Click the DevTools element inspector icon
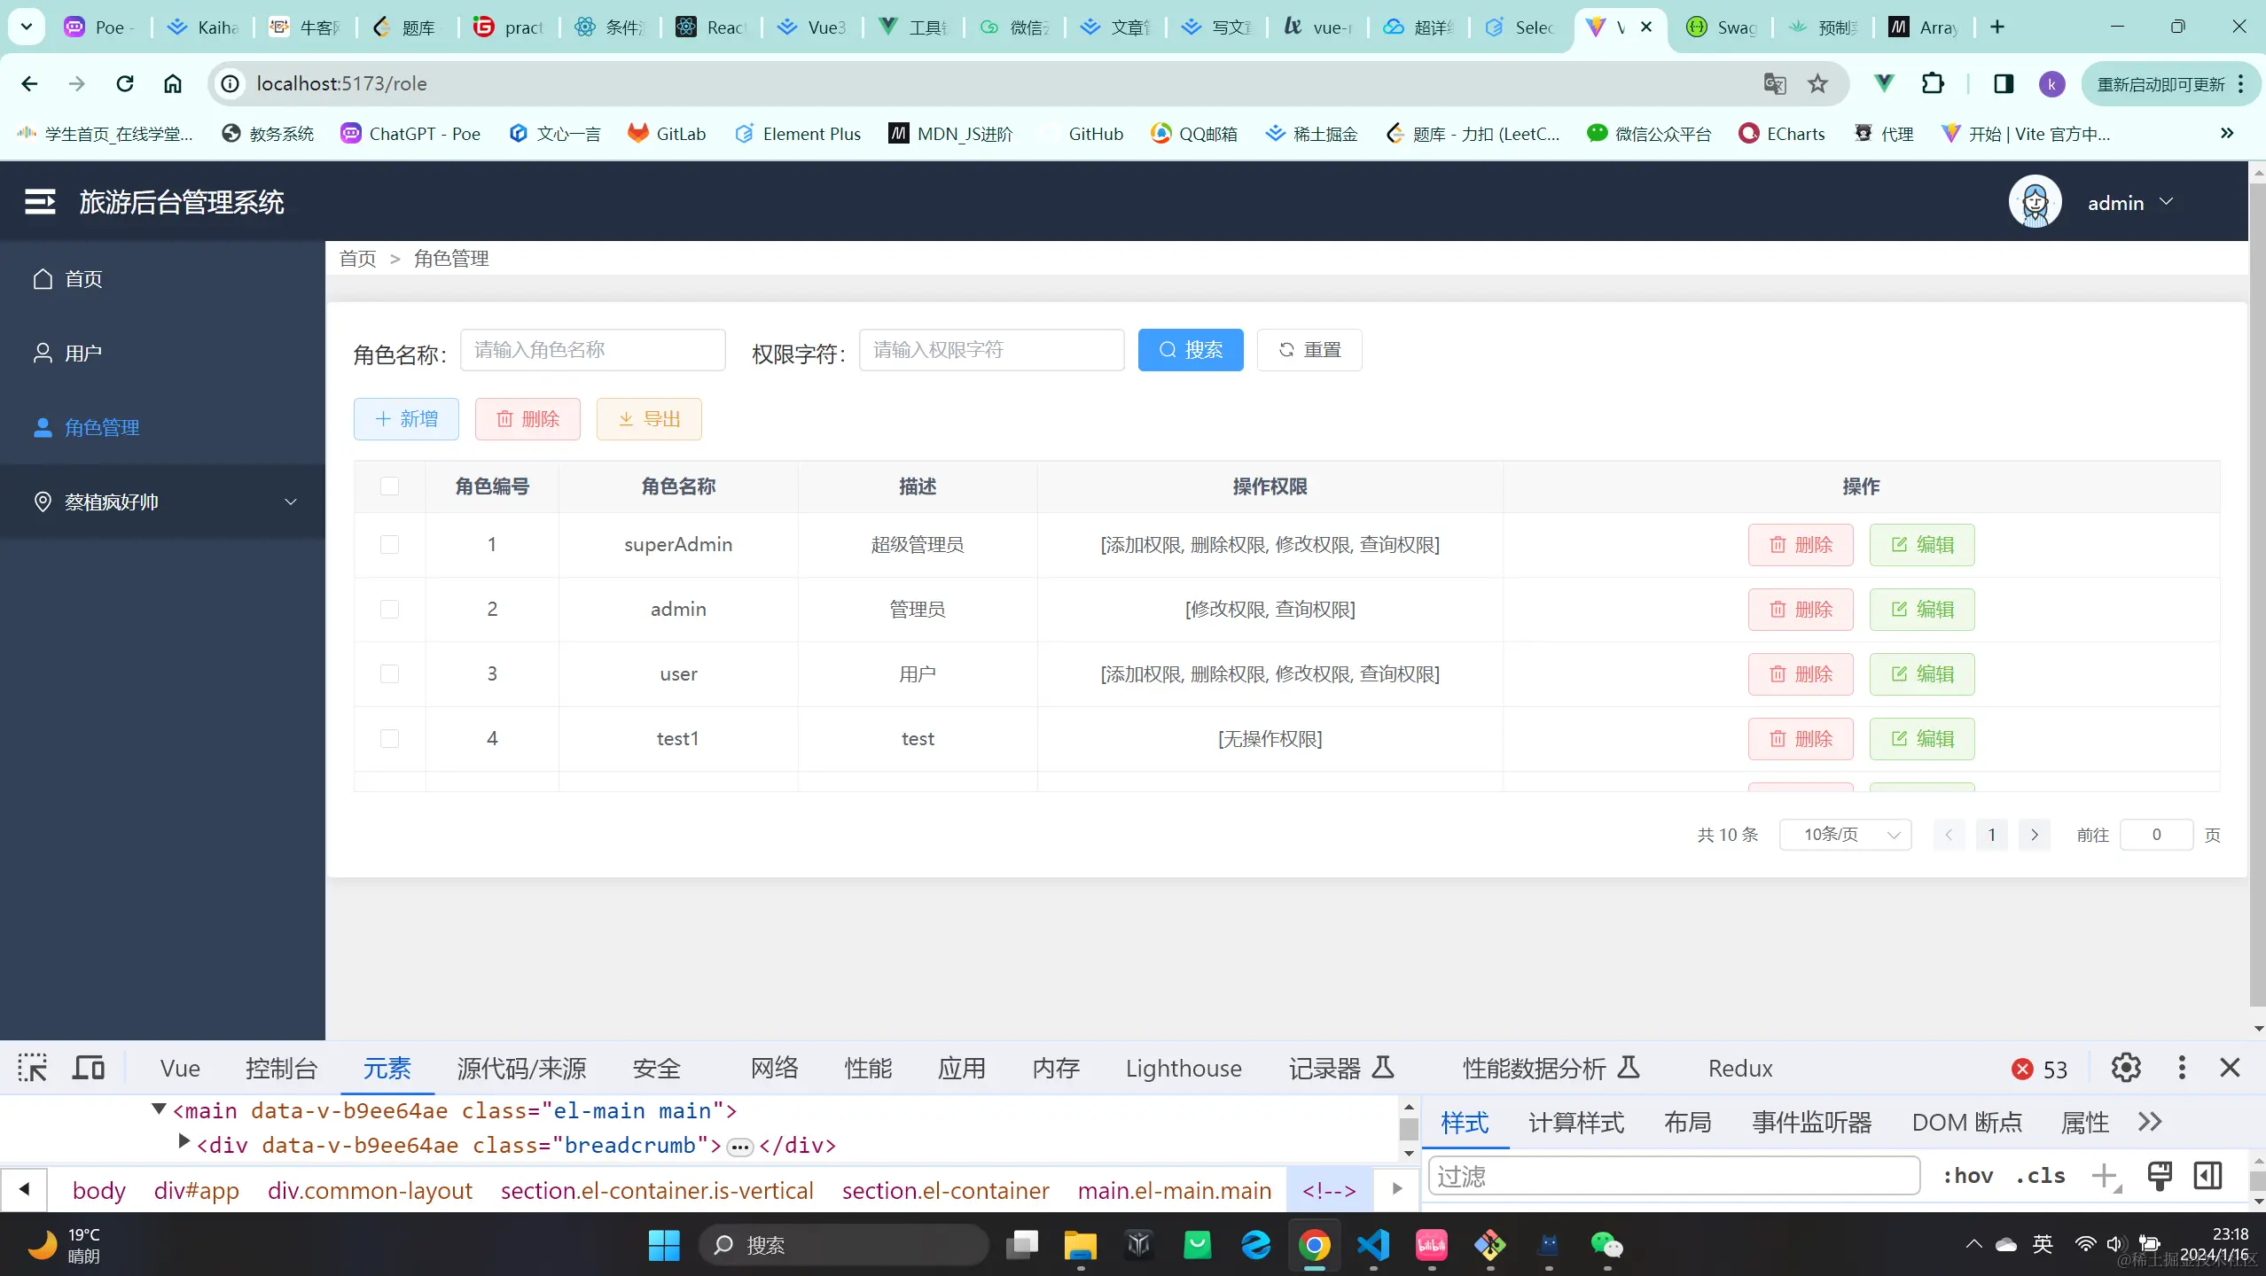The width and height of the screenshot is (2266, 1276). coord(33,1068)
